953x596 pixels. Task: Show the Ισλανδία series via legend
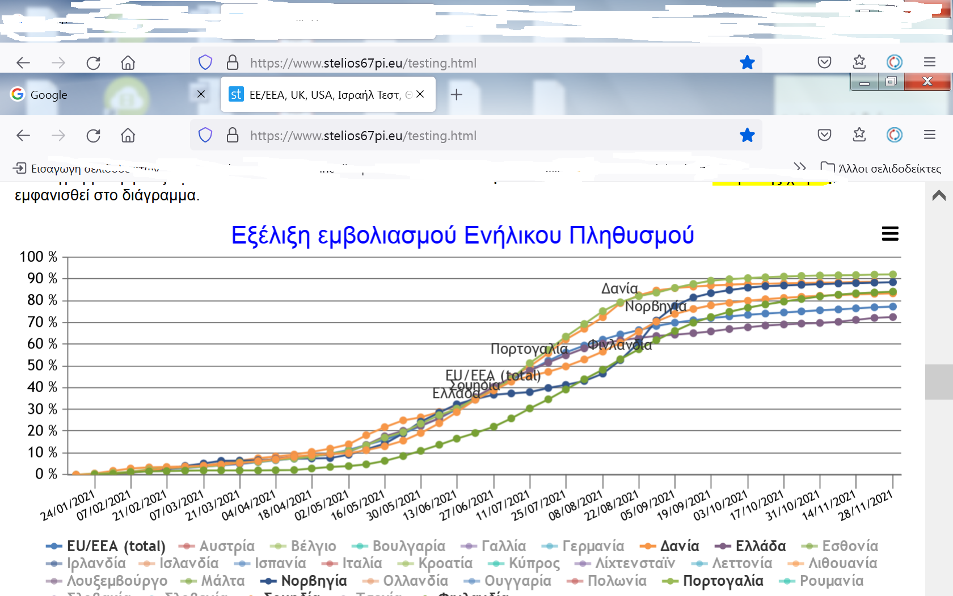coord(178,563)
